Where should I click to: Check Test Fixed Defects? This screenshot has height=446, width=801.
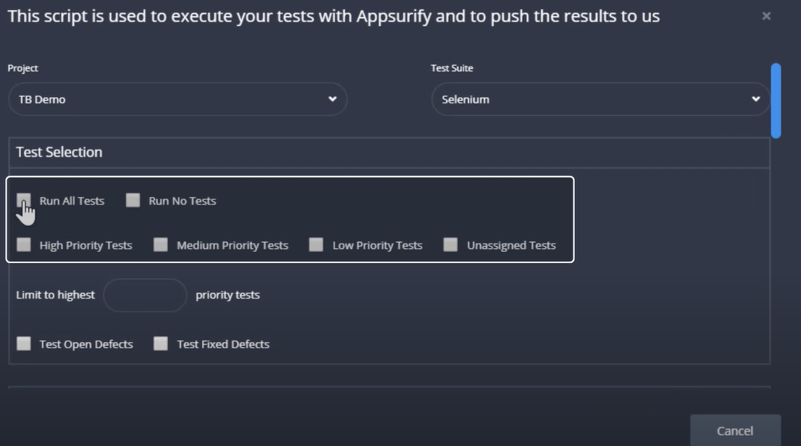click(x=160, y=343)
